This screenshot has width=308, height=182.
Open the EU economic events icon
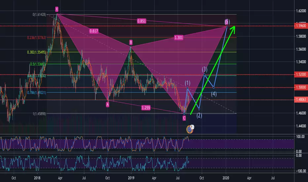point(190,129)
